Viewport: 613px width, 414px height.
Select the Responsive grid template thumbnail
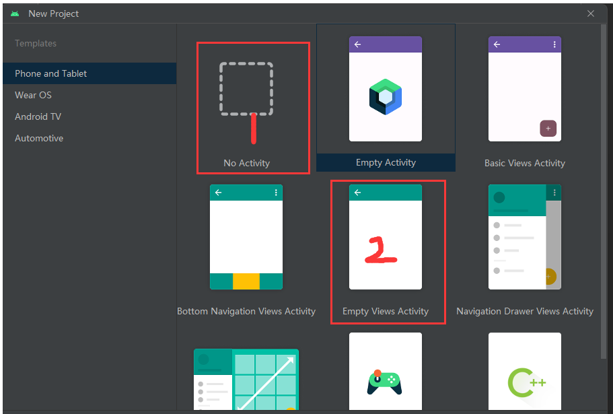coord(246,379)
